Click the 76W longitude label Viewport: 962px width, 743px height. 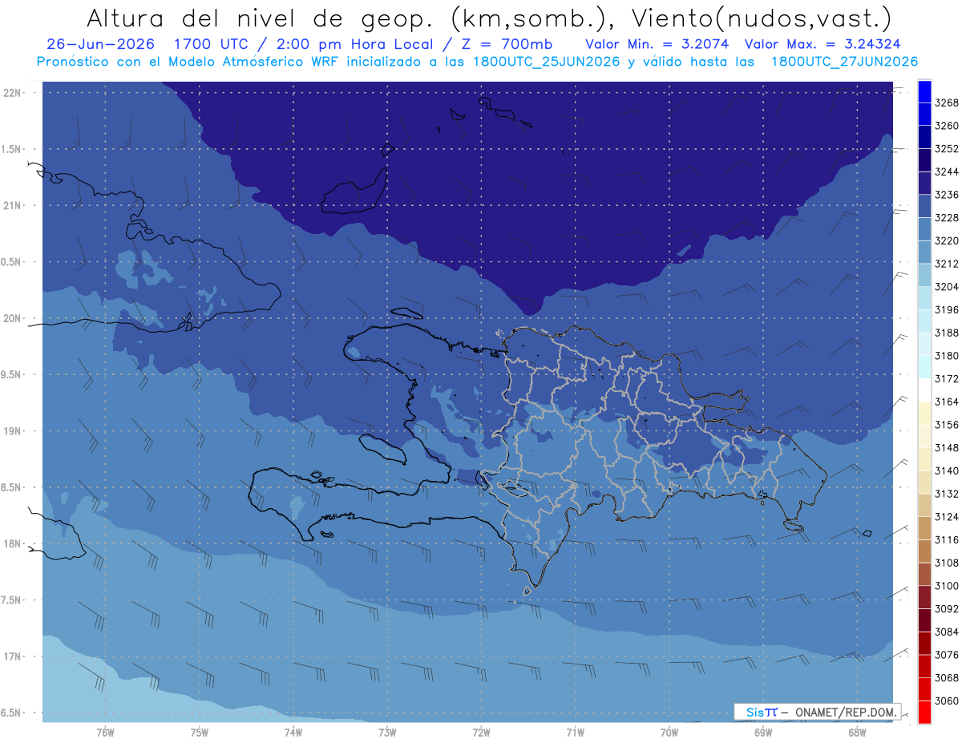[105, 732]
